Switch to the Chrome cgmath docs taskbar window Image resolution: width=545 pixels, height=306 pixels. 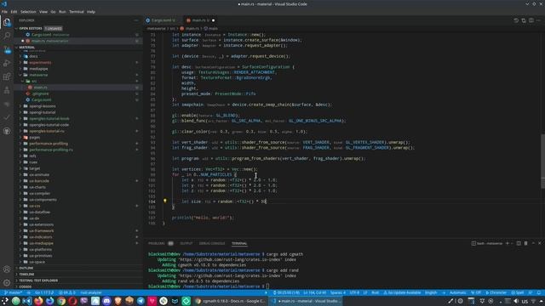(229, 301)
